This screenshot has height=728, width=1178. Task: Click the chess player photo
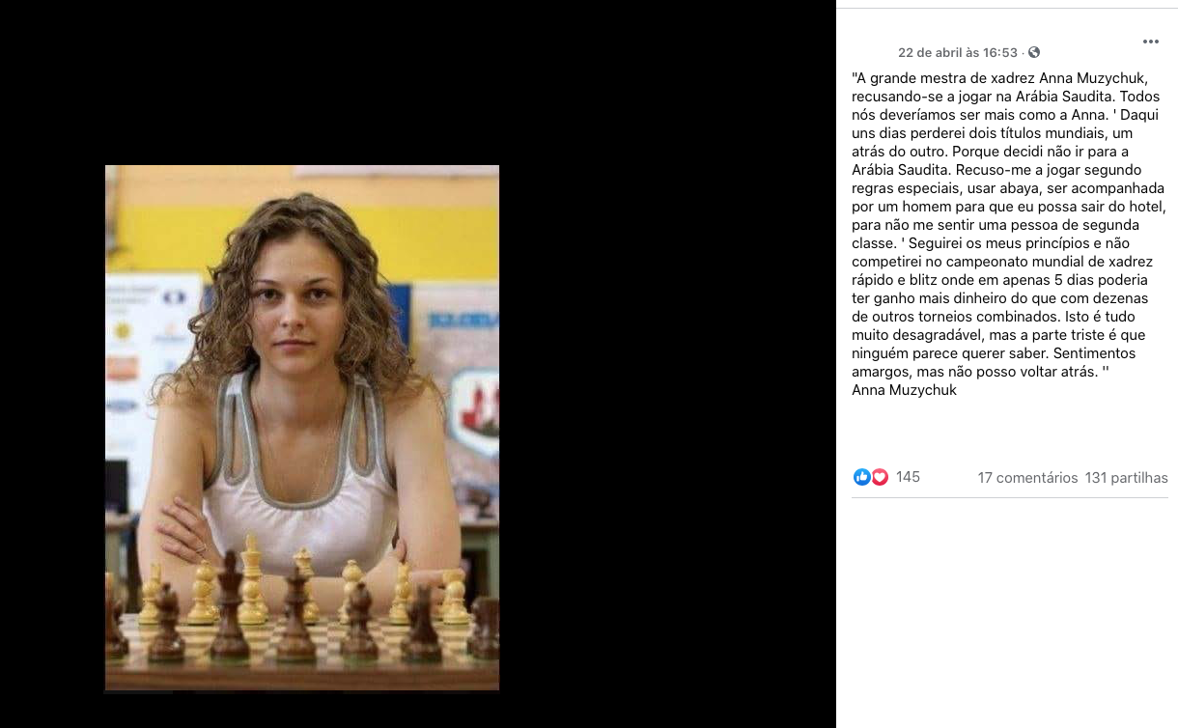[x=302, y=428]
